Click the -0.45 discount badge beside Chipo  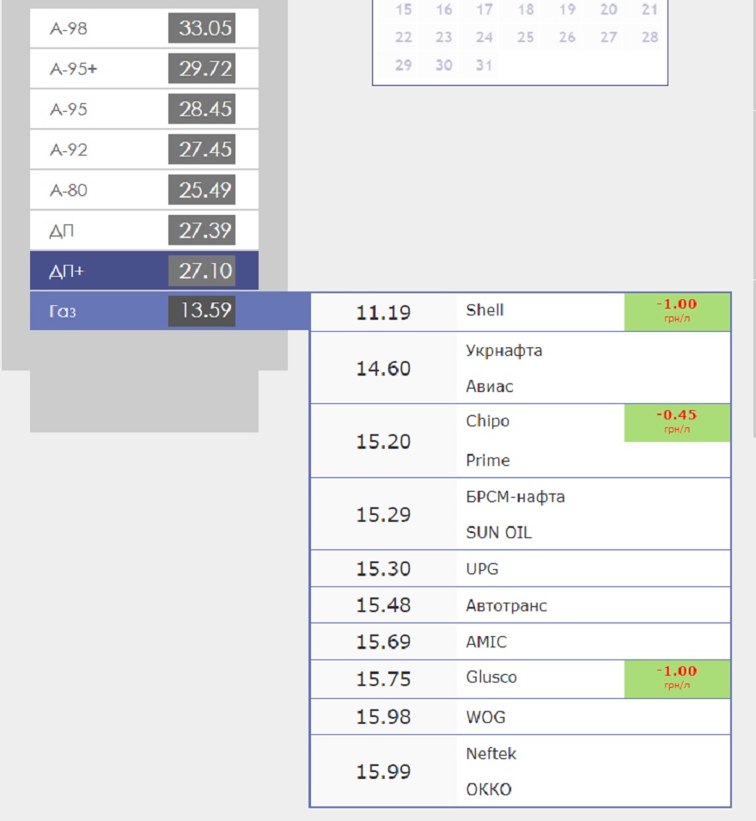[x=677, y=423]
